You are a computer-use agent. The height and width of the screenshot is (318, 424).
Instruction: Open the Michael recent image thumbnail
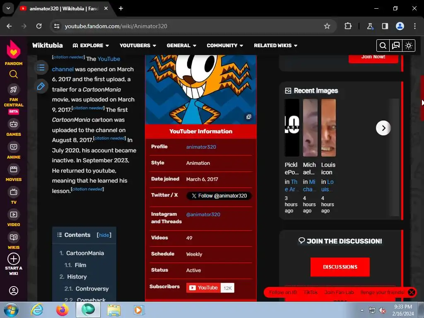[310, 128]
